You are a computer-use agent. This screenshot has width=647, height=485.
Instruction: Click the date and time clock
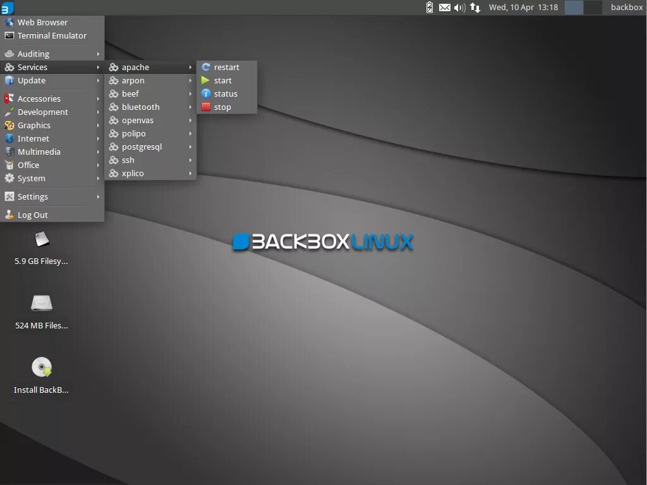pos(523,8)
